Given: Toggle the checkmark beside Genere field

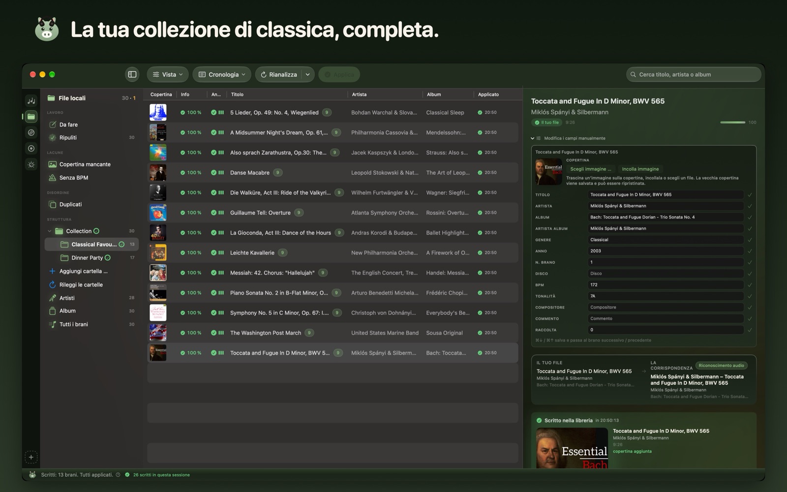Looking at the screenshot, I should point(750,240).
